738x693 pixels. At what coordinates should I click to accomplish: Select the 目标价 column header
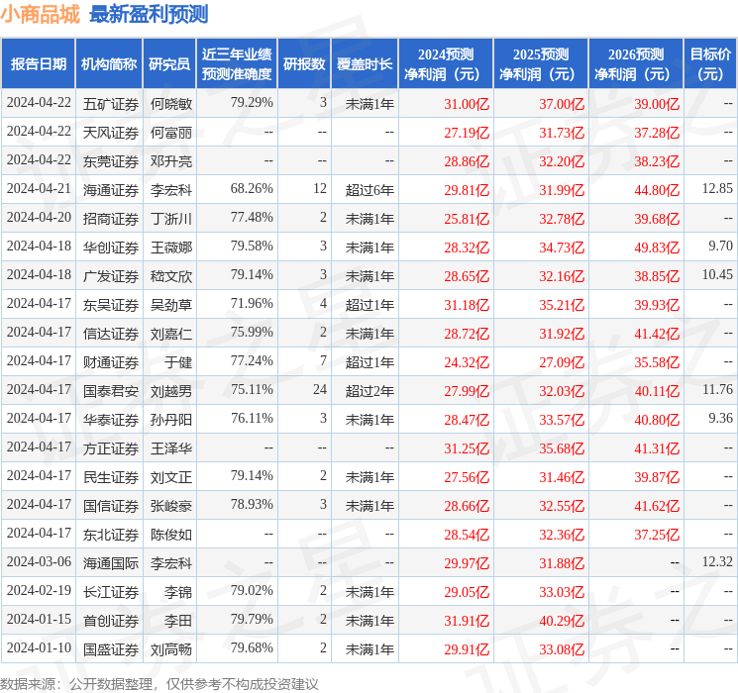tap(710, 64)
